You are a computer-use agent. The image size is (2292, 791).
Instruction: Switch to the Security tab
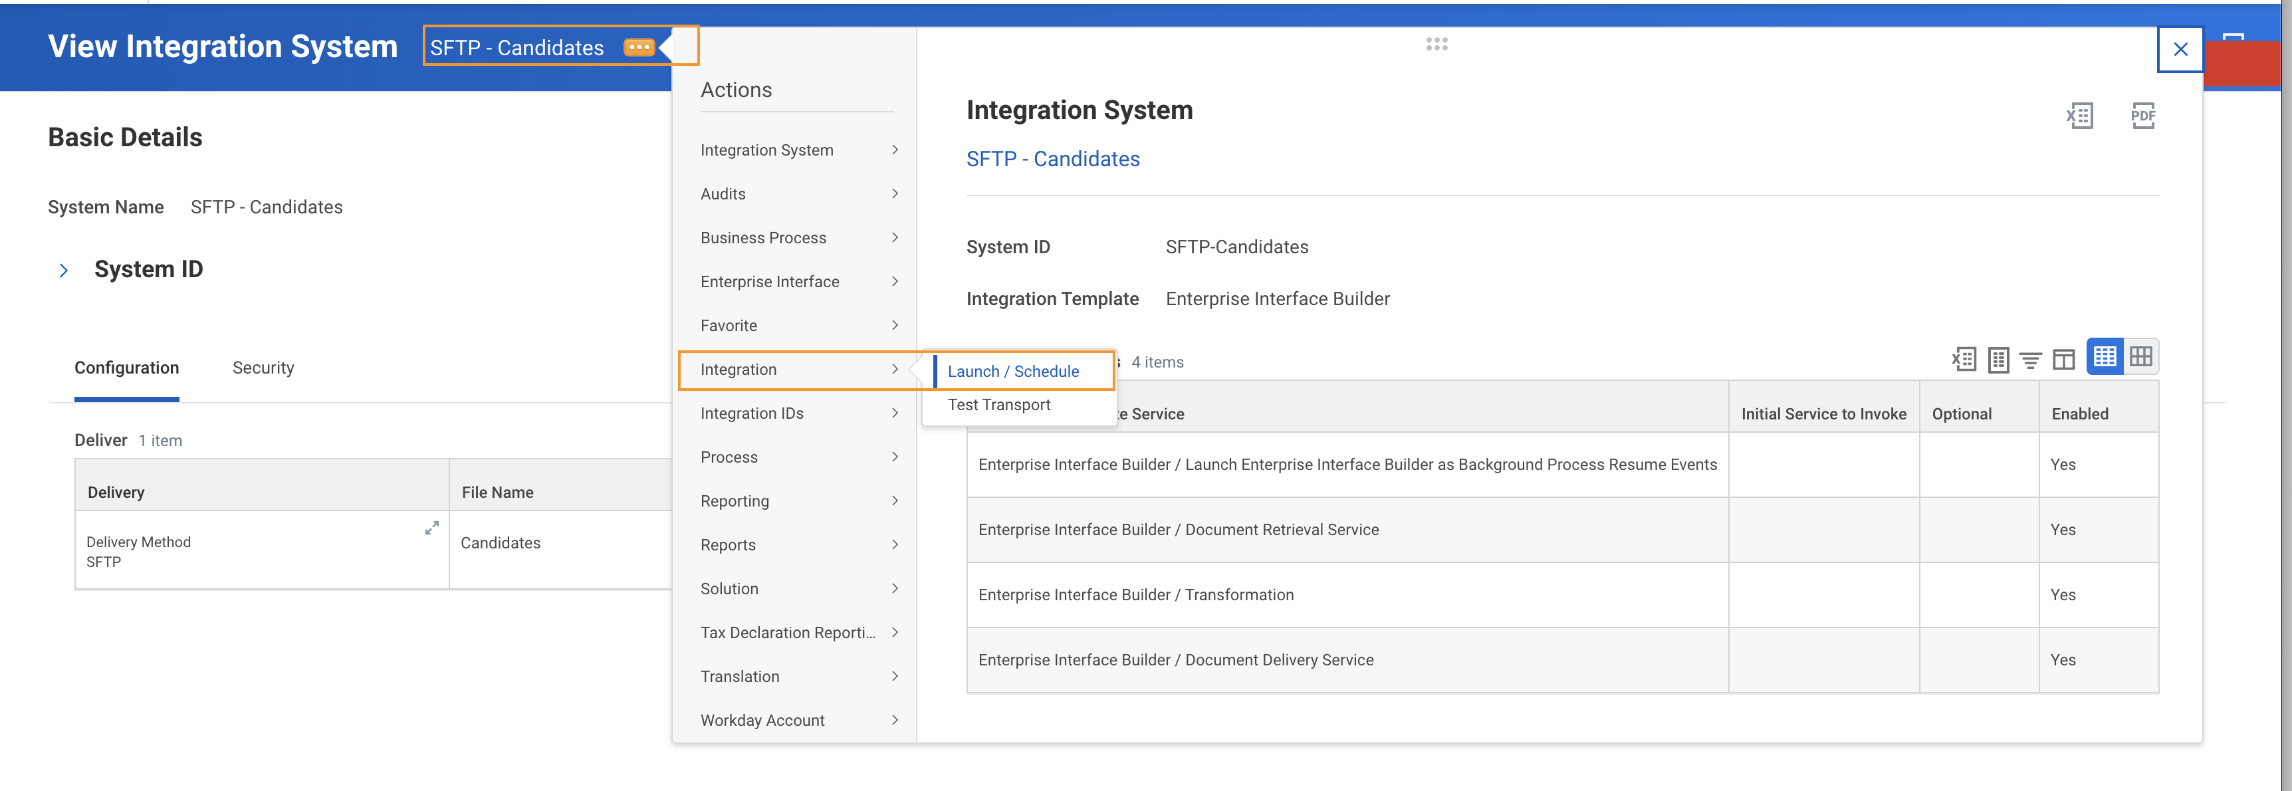coord(263,368)
